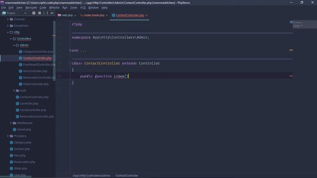
Task: Open SliderController.php file
Action: coord(36,84)
